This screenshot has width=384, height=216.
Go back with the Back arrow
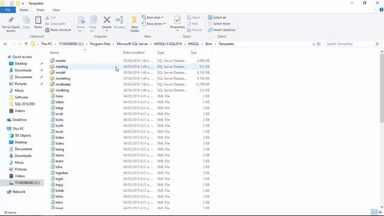click(x=5, y=44)
